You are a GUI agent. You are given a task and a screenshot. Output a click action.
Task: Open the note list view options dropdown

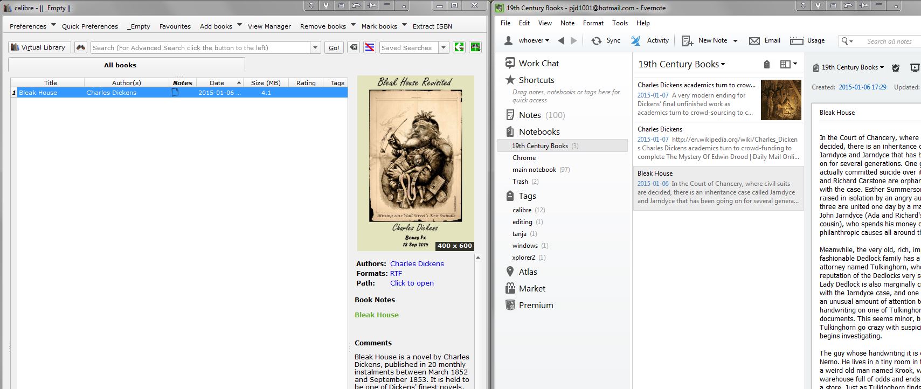click(788, 65)
